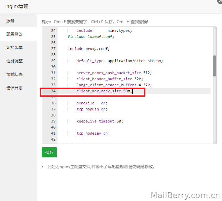
Task: Click line number 36 in gutter
Action: coord(53,103)
